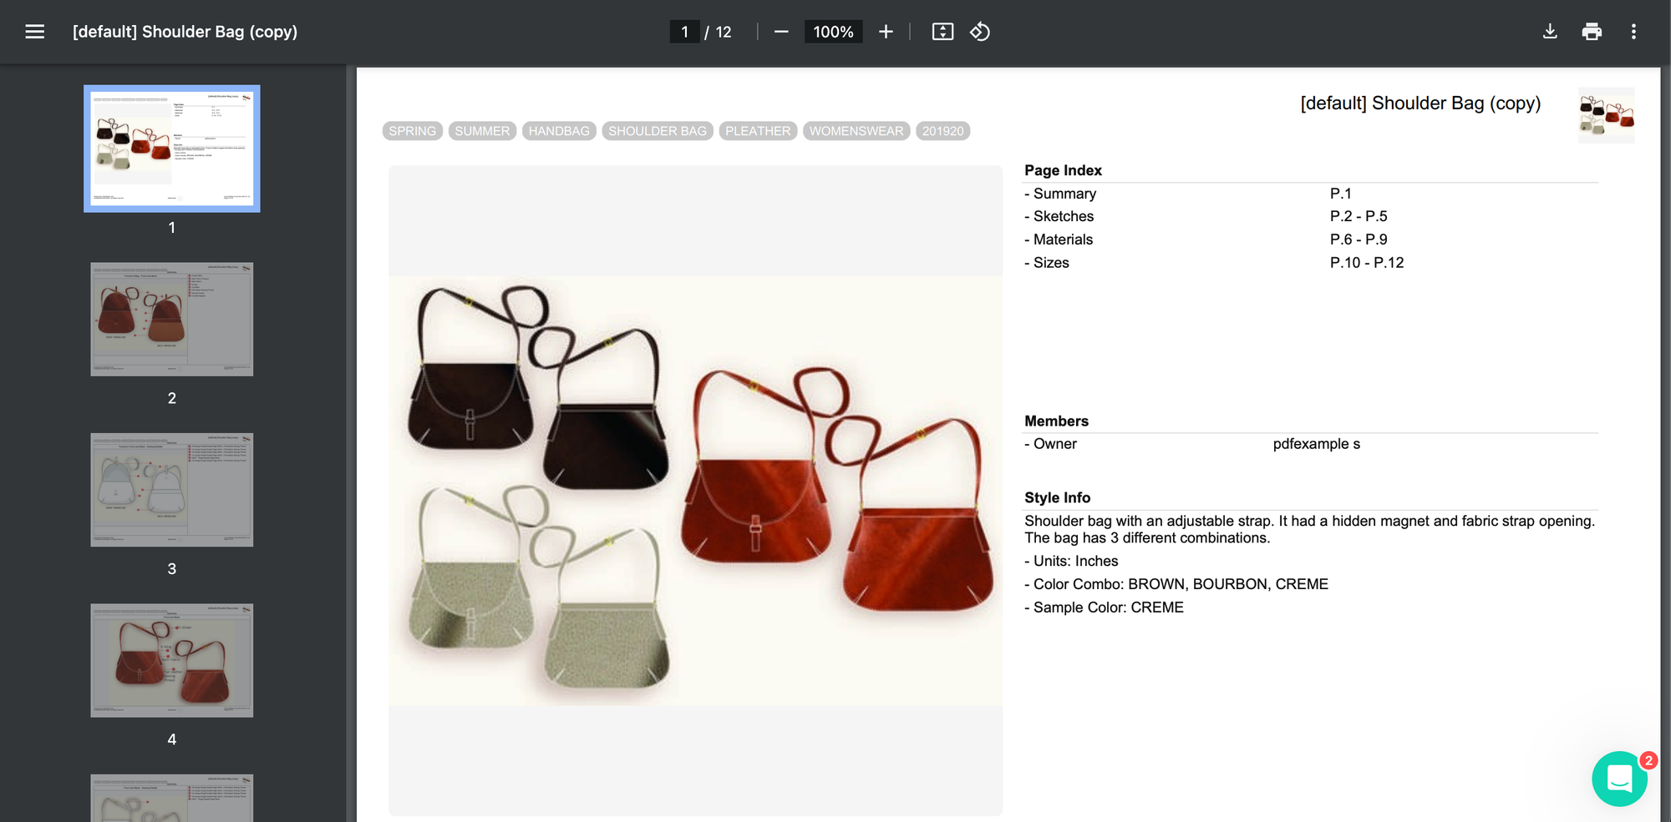Click the SPRING tag
The width and height of the screenshot is (1671, 822).
pyautogui.click(x=413, y=131)
